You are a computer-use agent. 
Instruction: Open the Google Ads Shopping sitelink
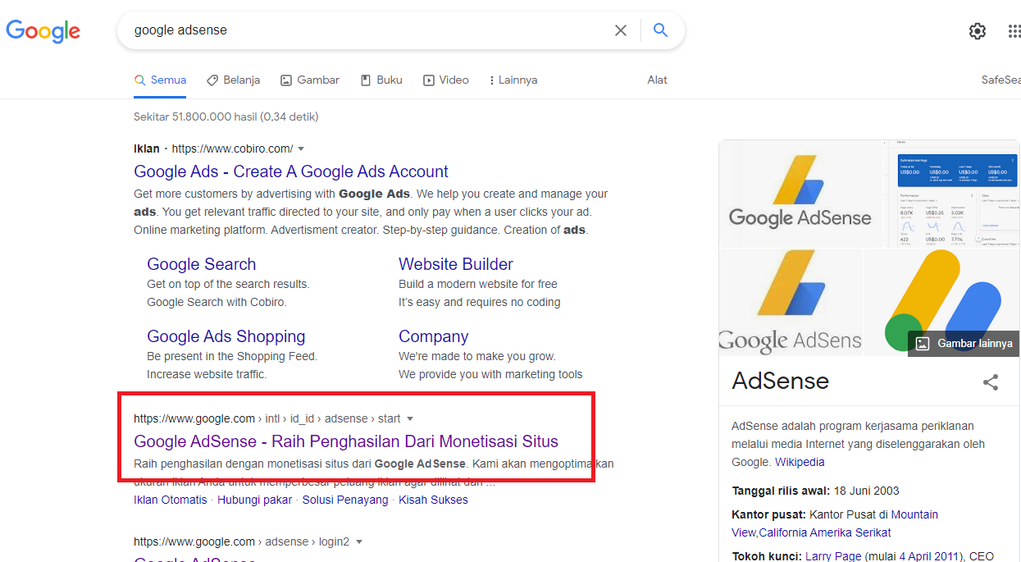(226, 336)
